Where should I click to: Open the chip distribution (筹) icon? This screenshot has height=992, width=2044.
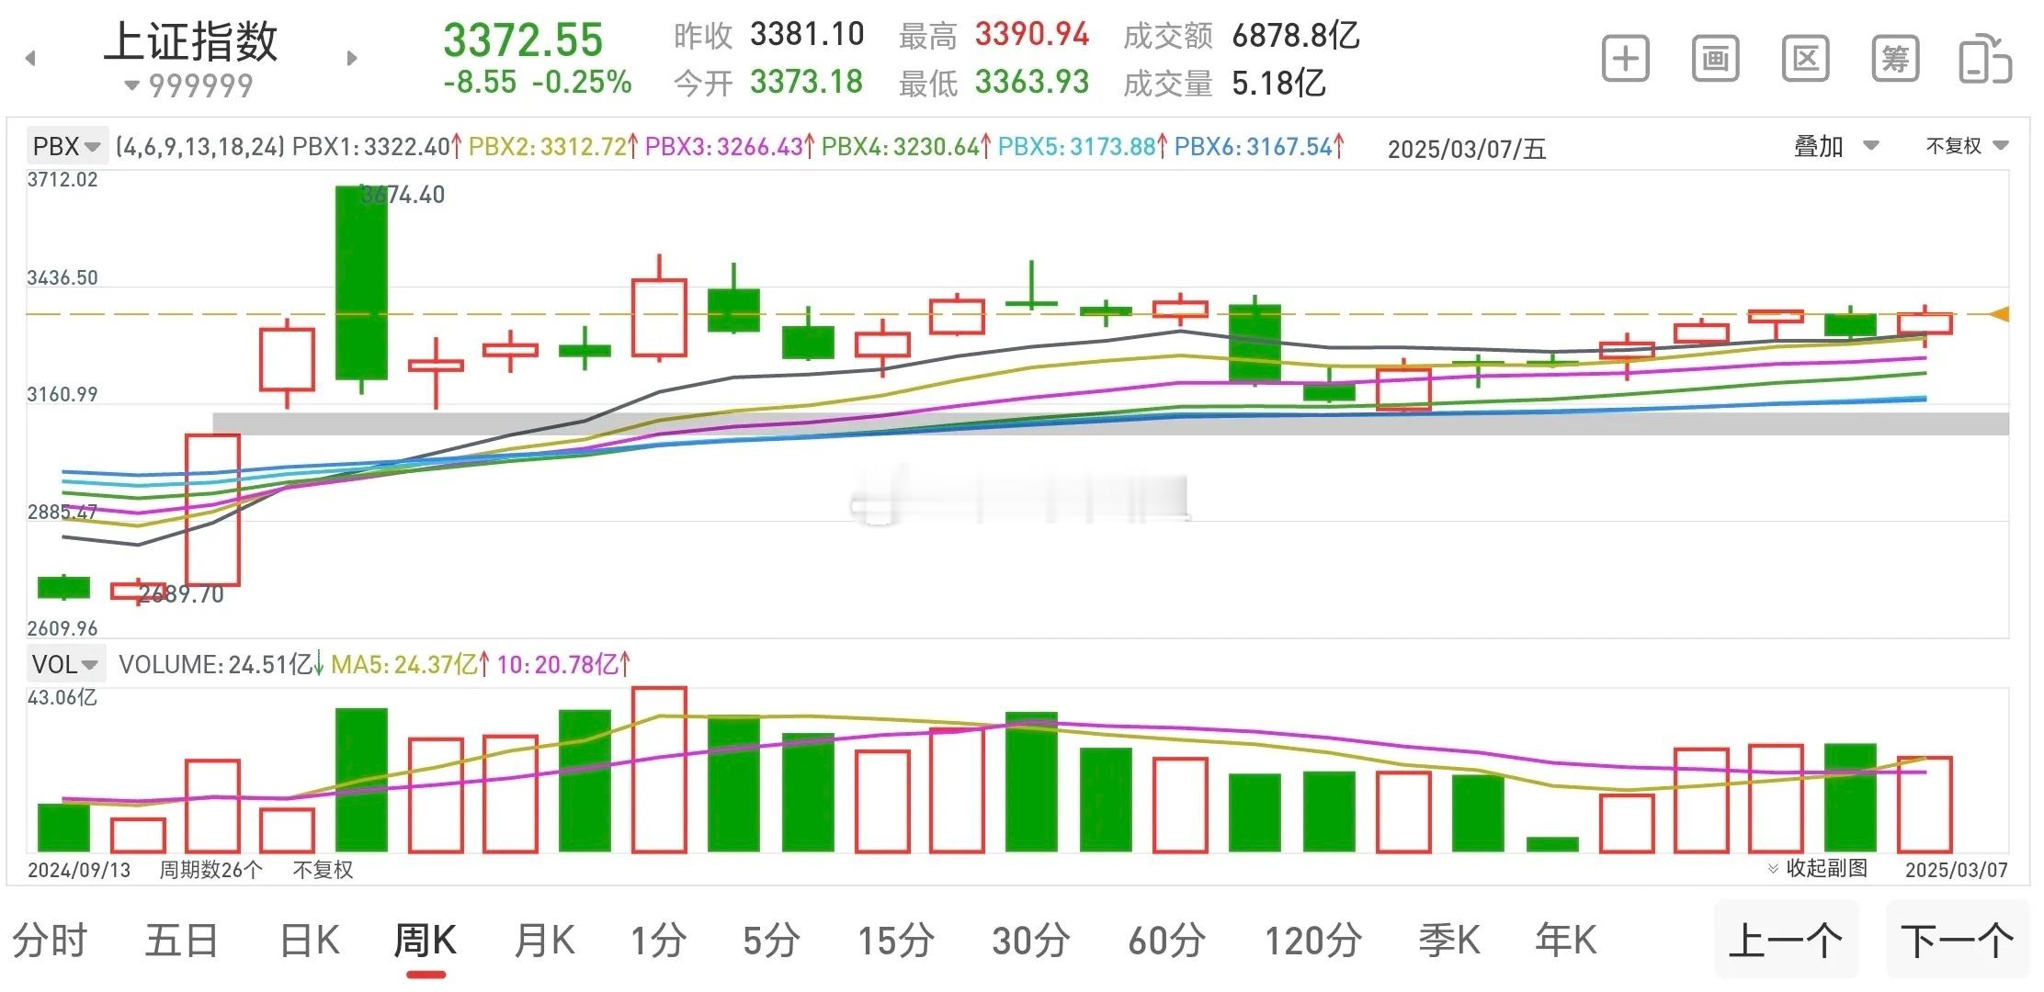[1895, 59]
